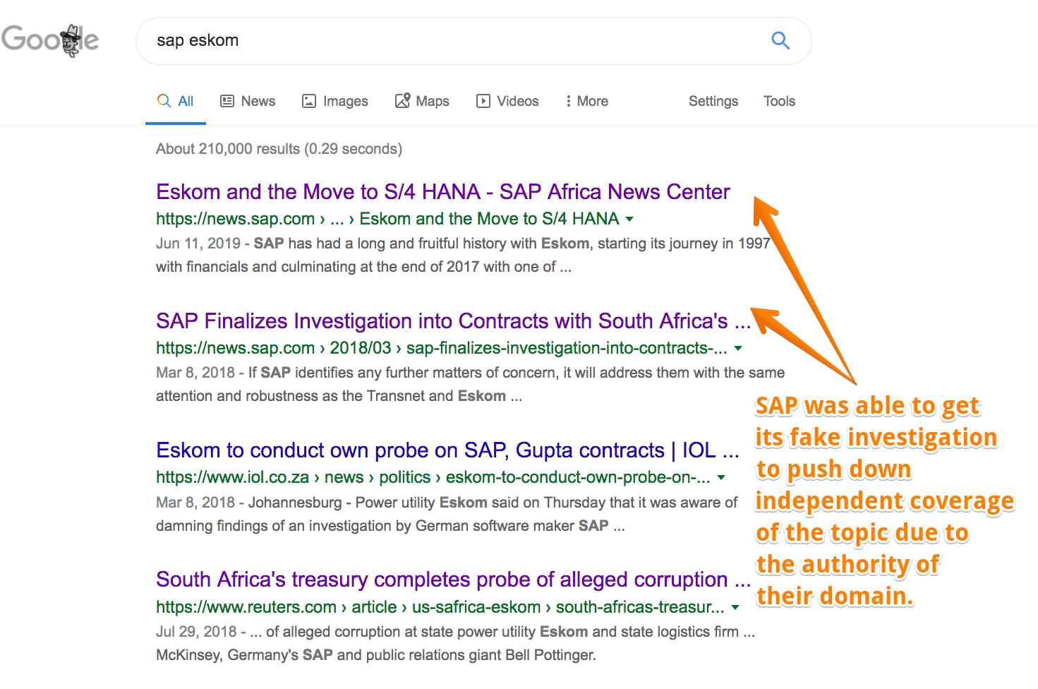Open Eskom to conduct own probe IOL result
Image resolution: width=1038 pixels, height=689 pixels.
[447, 450]
